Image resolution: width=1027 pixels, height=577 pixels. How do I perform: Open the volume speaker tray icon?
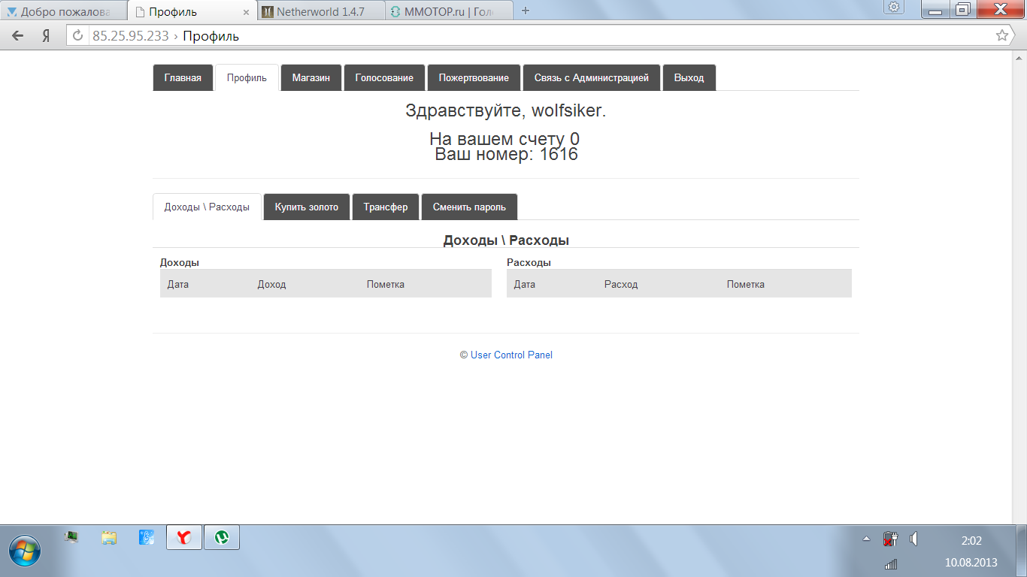pos(914,539)
